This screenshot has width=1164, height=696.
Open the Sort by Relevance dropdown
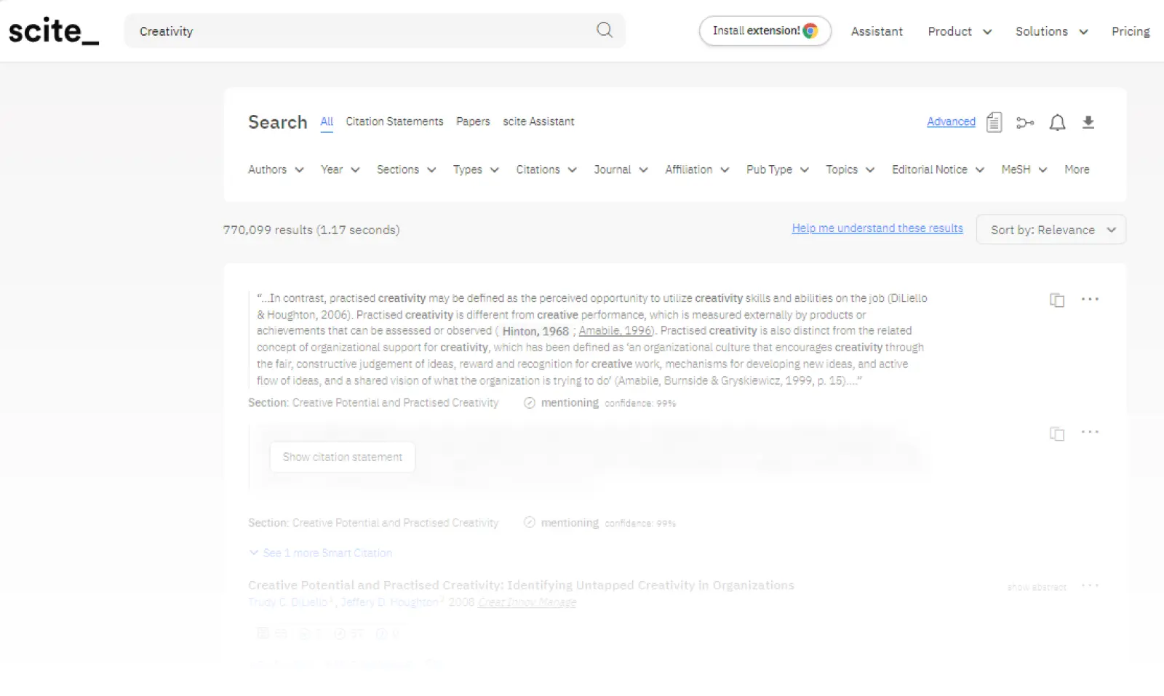click(1051, 230)
